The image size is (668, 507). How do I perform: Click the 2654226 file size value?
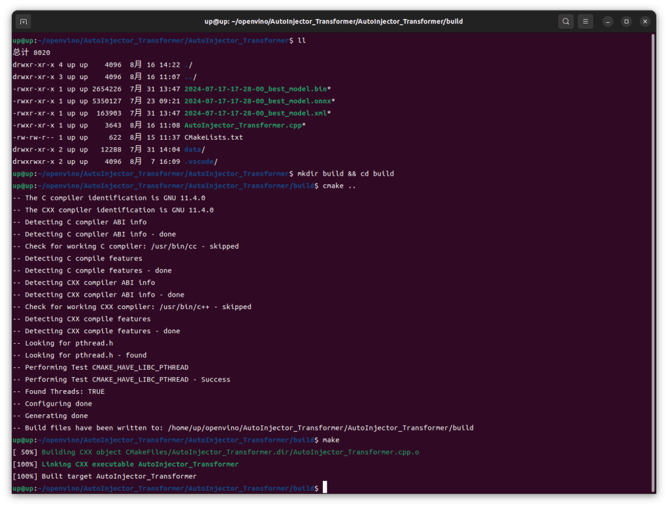(x=106, y=89)
